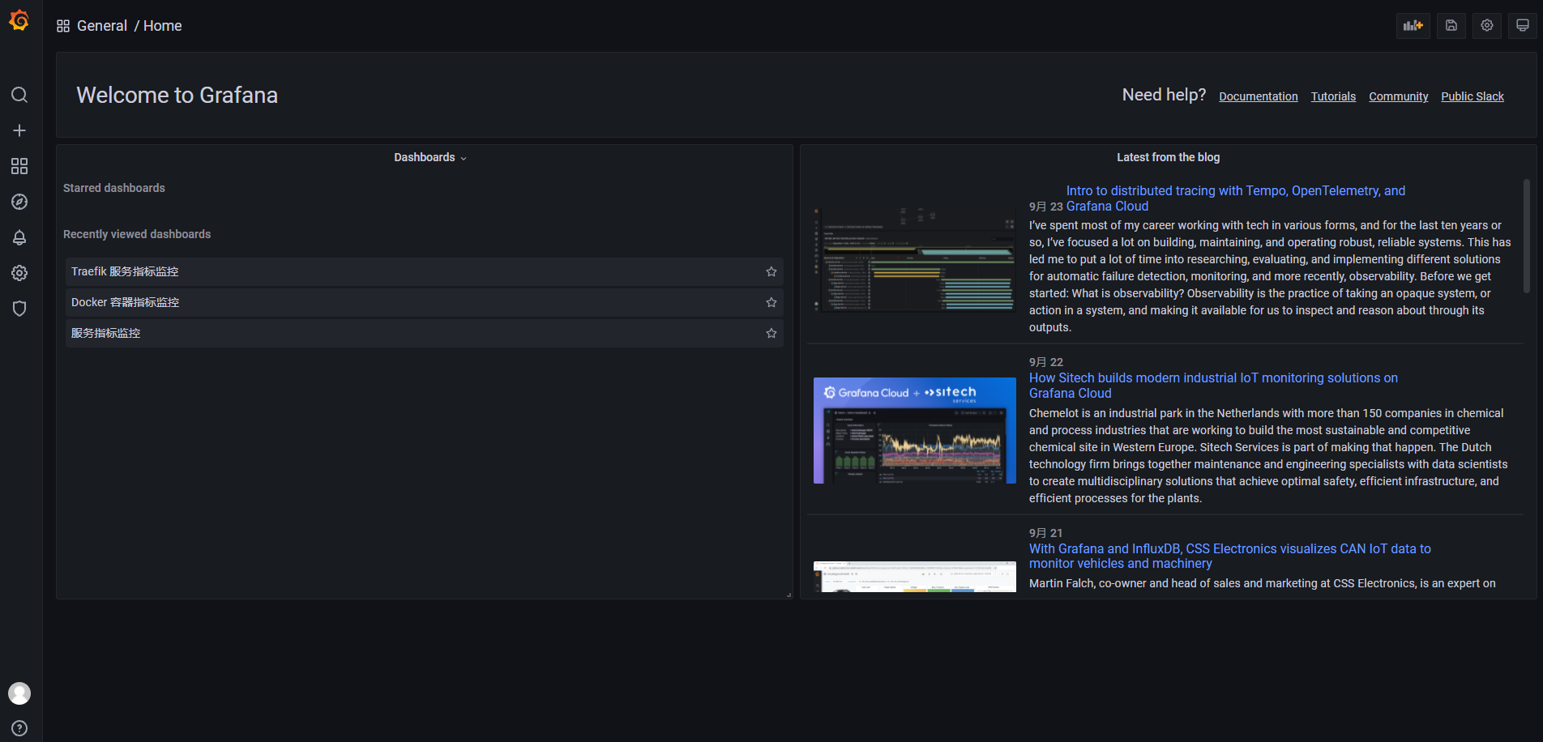
Task: Click the Home breadcrumb title
Action: (x=163, y=26)
